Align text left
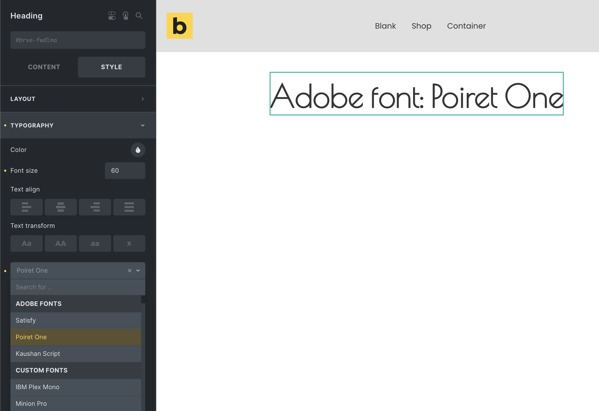599x411 pixels. tap(26, 207)
